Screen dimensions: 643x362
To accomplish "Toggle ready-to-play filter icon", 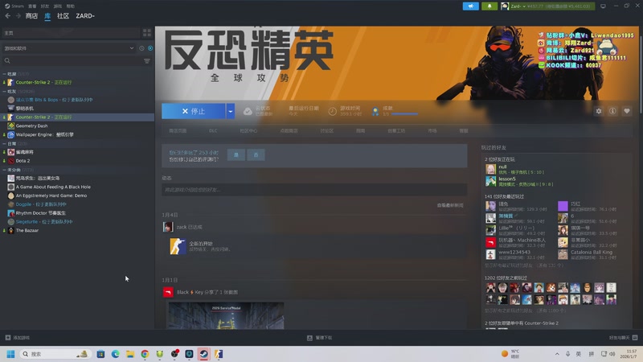I will pyautogui.click(x=150, y=48).
